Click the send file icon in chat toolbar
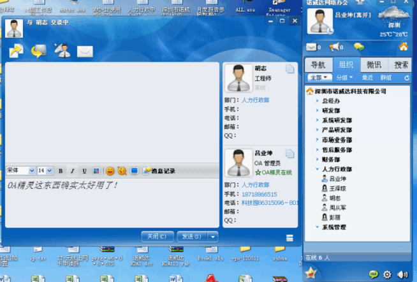The height and width of the screenshot is (282, 417). pyautogui.click(x=15, y=51)
